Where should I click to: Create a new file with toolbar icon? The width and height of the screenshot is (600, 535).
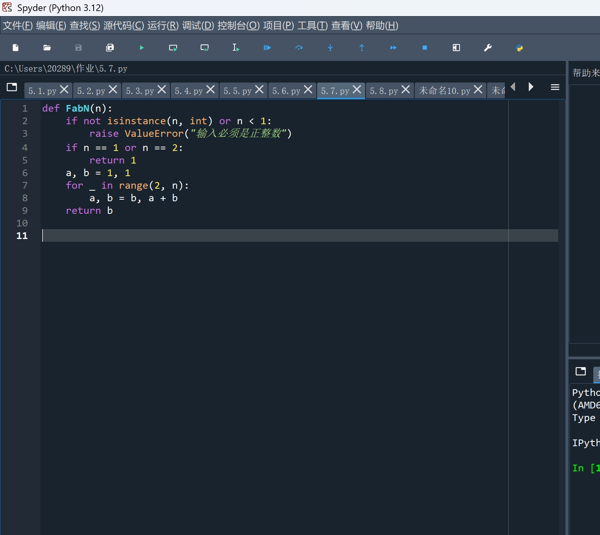click(x=16, y=48)
